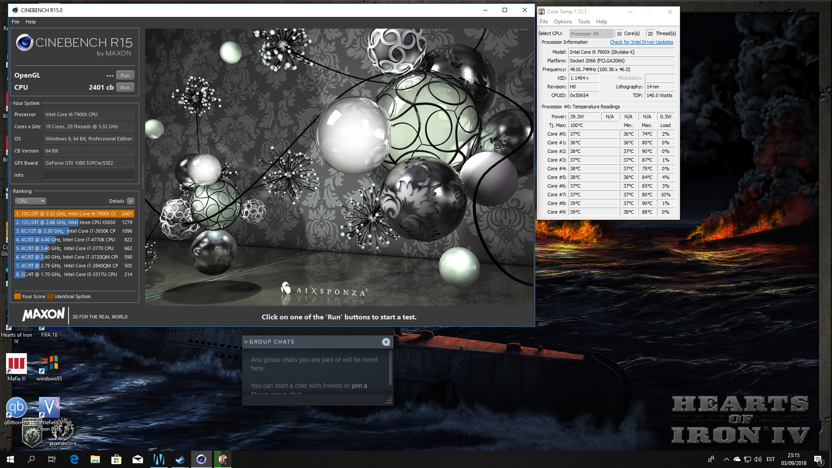The image size is (832, 468).
Task: Select the Core i7-3930K ranking row
Action: click(x=74, y=231)
